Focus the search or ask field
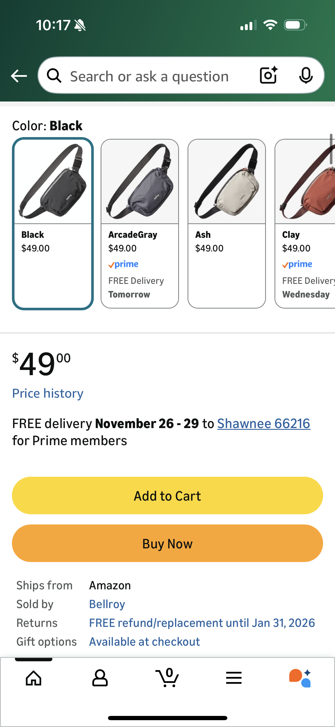The width and height of the screenshot is (335, 727). point(153,76)
